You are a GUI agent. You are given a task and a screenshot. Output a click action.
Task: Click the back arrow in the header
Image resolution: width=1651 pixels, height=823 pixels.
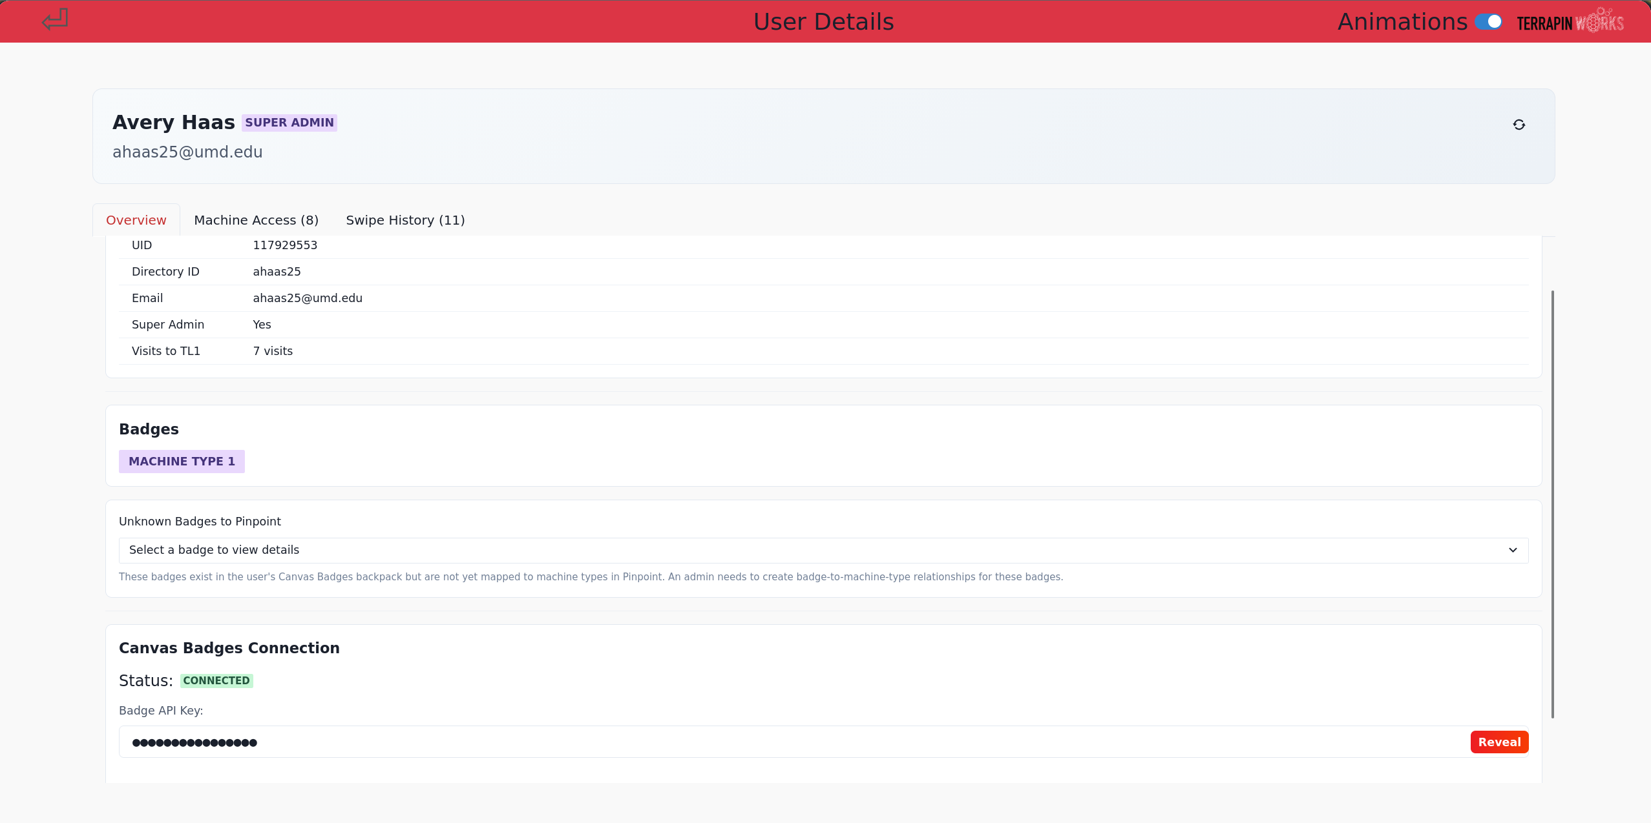coord(54,20)
